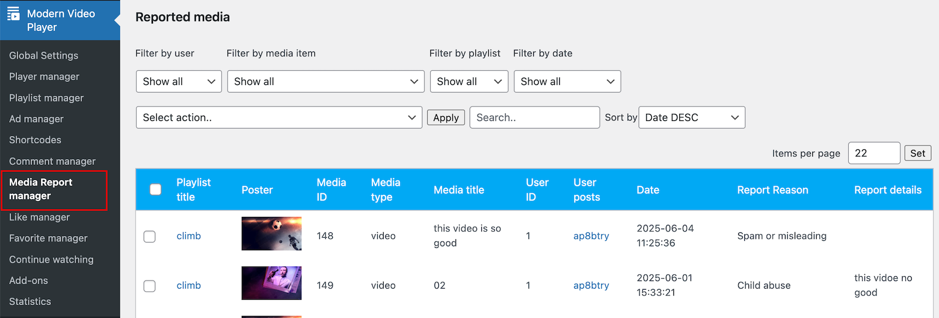Change the Sort by Date DESC dropdown

(x=692, y=117)
